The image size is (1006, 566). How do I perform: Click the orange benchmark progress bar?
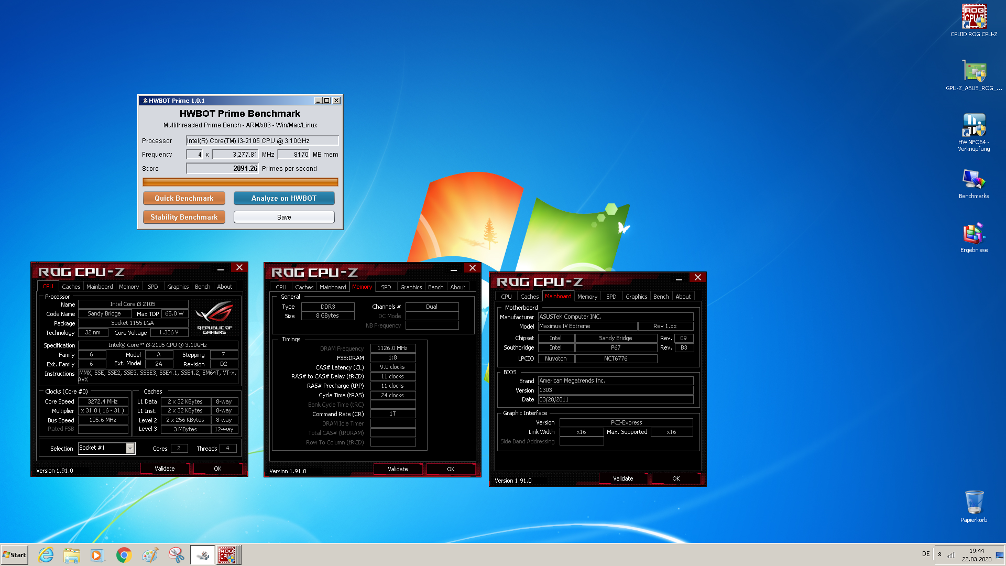240,182
